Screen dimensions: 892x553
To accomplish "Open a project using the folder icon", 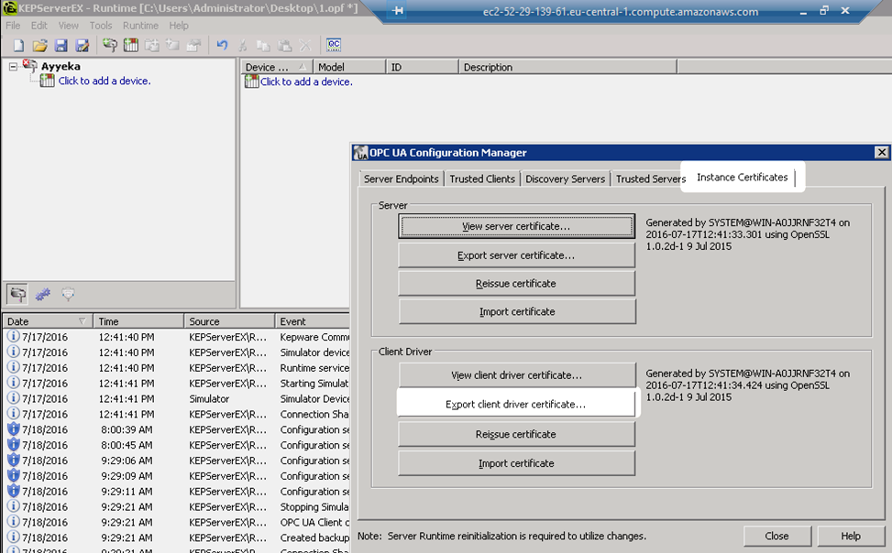I will tap(39, 45).
